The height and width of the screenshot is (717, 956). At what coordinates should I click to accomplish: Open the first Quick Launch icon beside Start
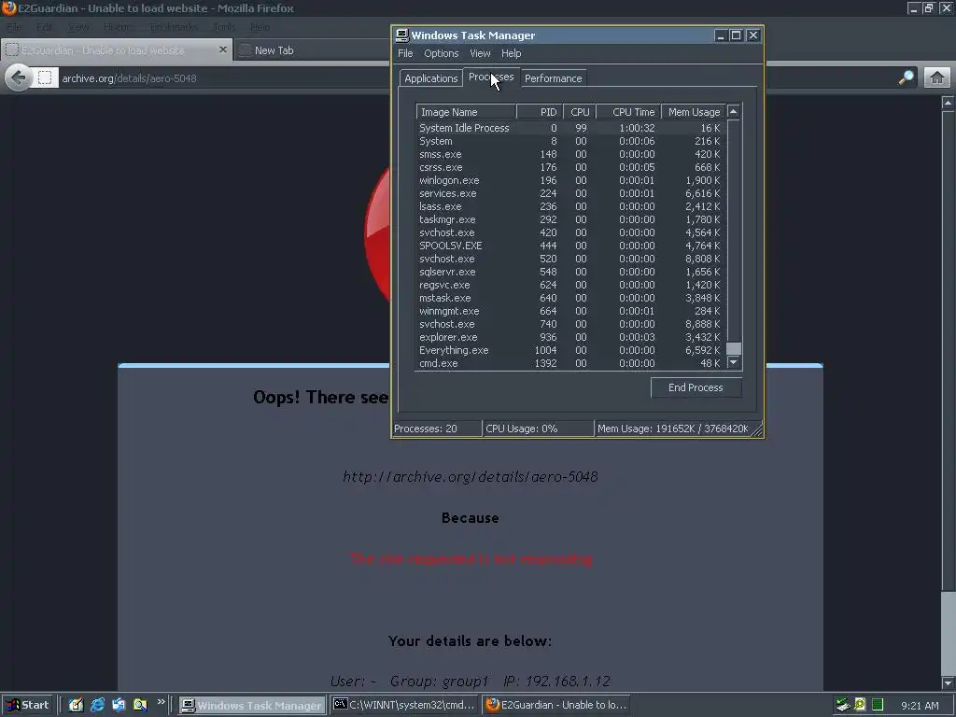(x=76, y=705)
